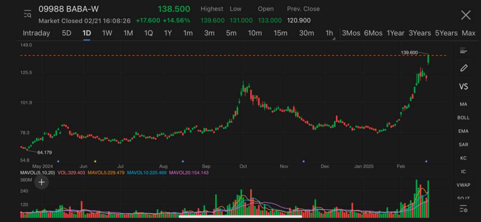The image size is (481, 222).
Task: Toggle the MA indicator overlay
Action: (463, 104)
